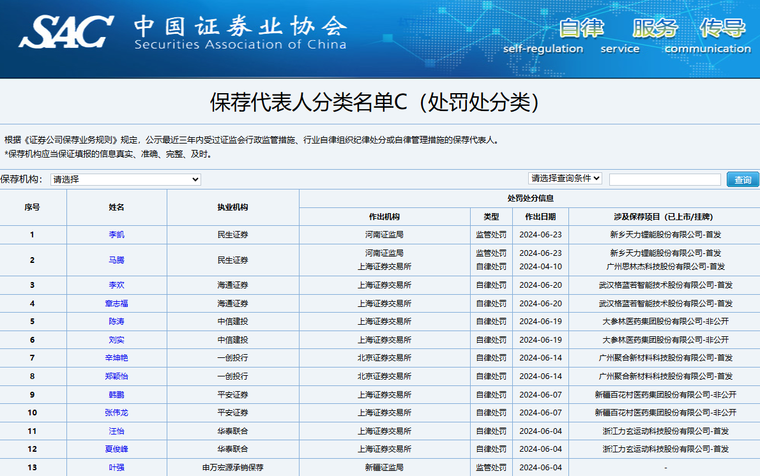The height and width of the screenshot is (476, 760).
Task: Click the 郑颖怡 name link
Action: [x=116, y=376]
